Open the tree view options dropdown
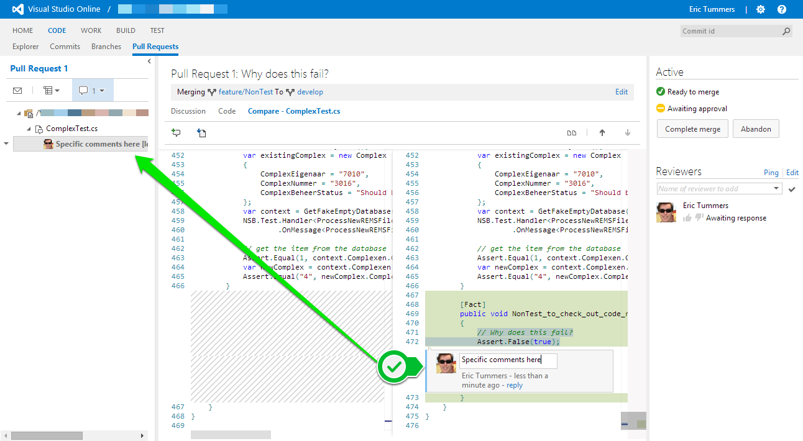Screen dimensions: 803x441 52,91
